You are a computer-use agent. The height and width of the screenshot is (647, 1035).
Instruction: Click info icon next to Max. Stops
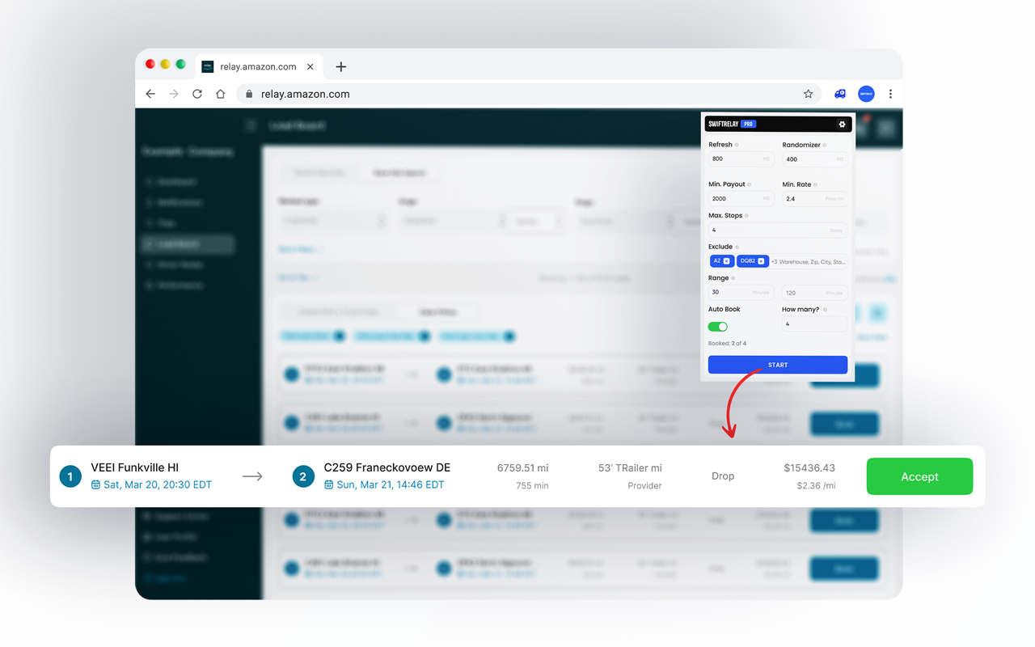(x=746, y=216)
